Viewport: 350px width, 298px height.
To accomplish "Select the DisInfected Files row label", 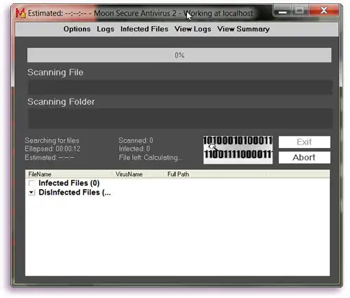I will click(x=75, y=193).
